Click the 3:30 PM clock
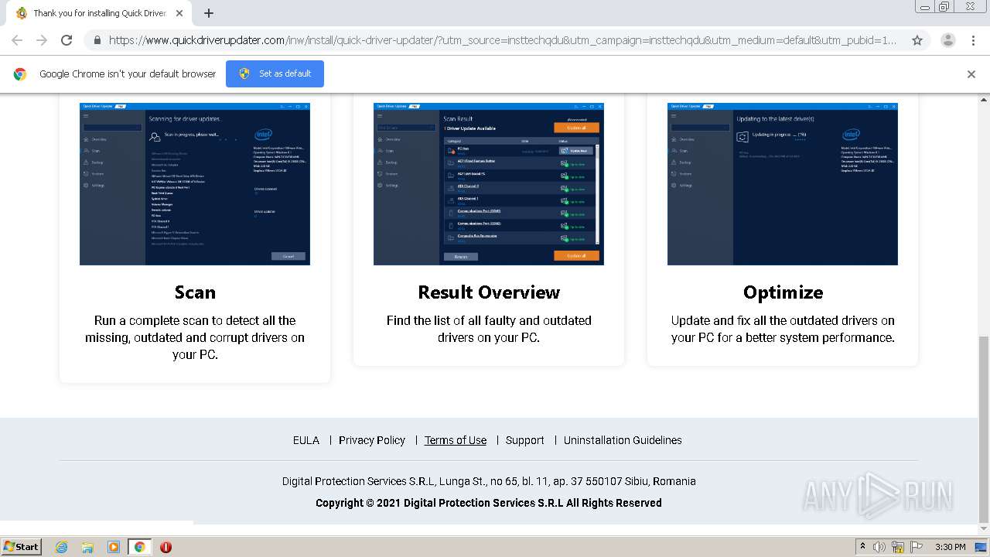The width and height of the screenshot is (990, 557). click(951, 547)
